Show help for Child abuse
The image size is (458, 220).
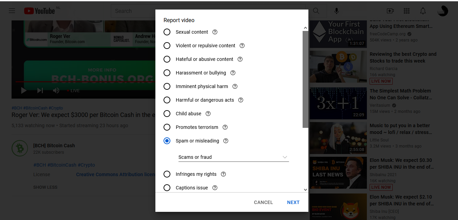click(208, 114)
